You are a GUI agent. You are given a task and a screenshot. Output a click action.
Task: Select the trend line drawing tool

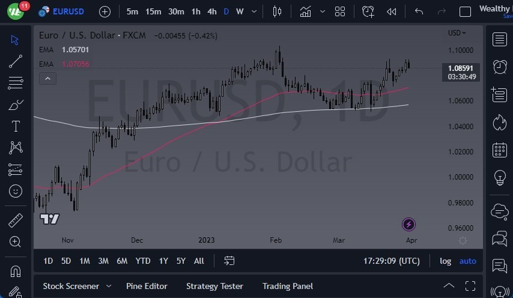[16, 61]
